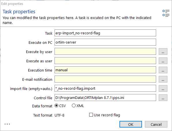Viewport: 172px width, 131px height.
Task: Open Execution time picker button
Action: tap(163, 70)
